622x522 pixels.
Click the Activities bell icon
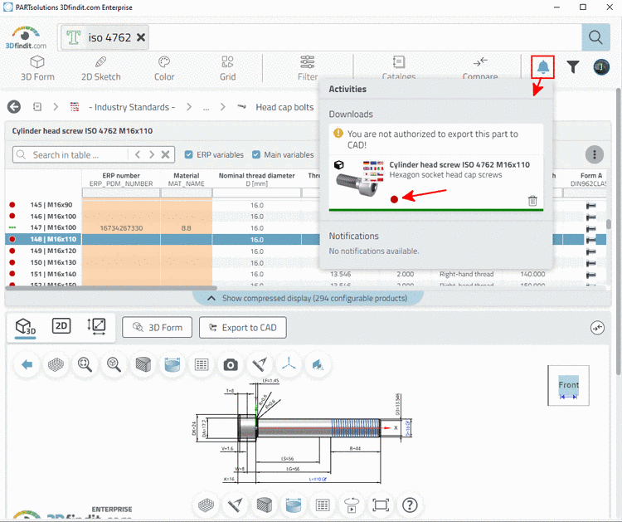pos(542,67)
